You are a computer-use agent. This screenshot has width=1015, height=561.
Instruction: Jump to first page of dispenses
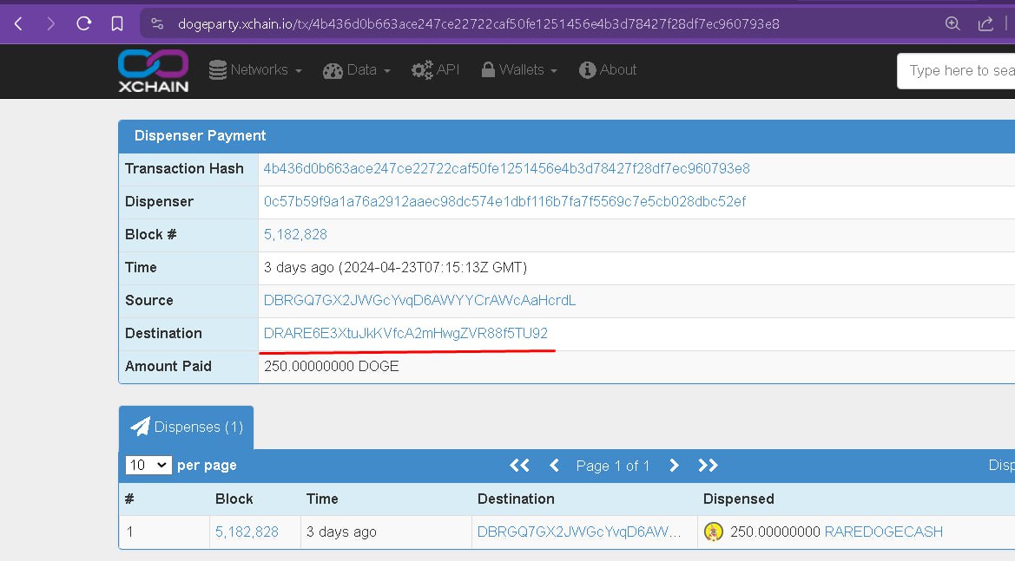click(x=519, y=466)
